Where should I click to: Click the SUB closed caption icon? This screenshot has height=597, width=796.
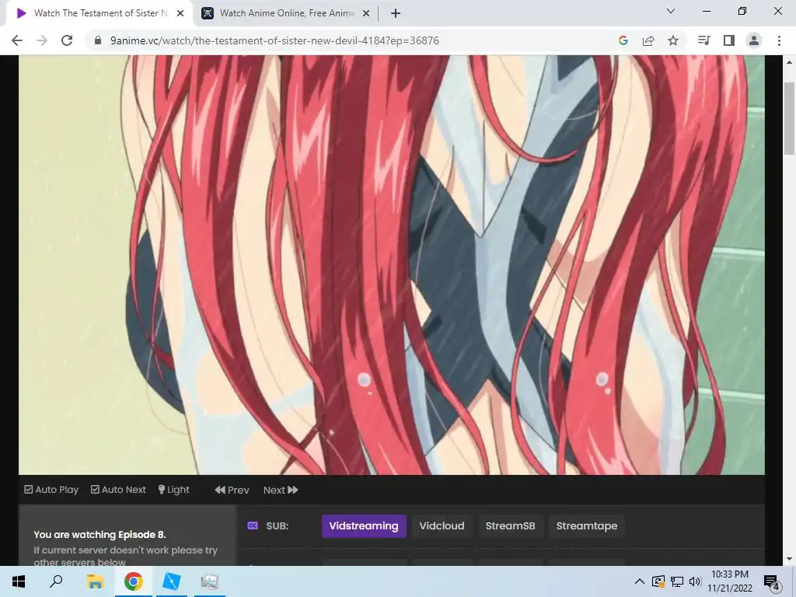pos(253,526)
